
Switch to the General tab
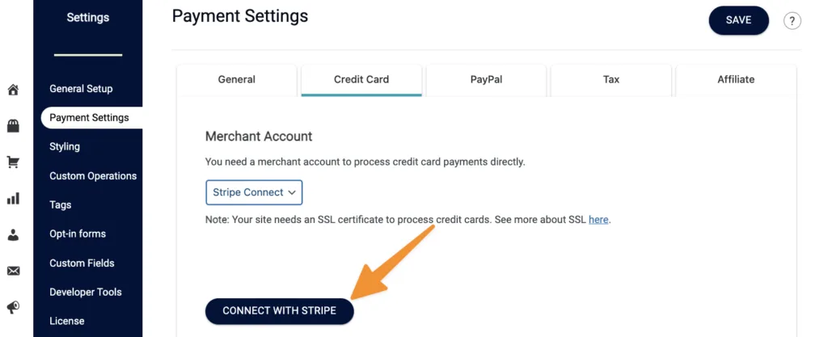point(237,79)
